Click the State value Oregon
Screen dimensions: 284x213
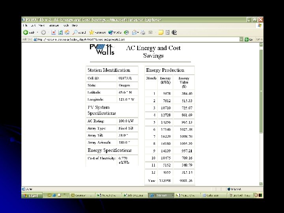(x=124, y=85)
